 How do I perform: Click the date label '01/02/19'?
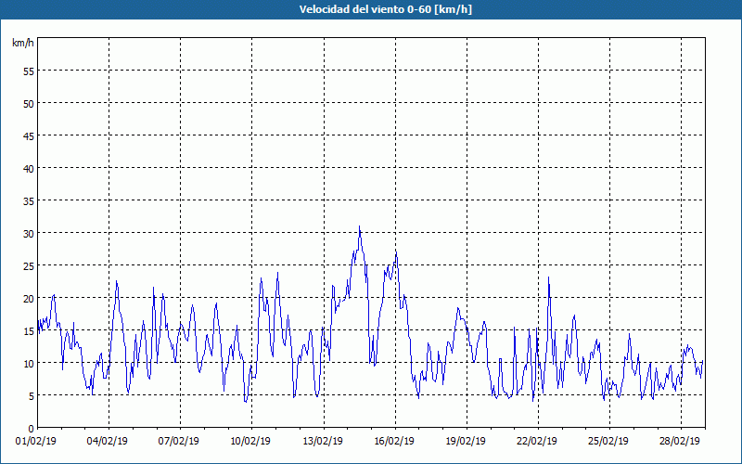36,441
